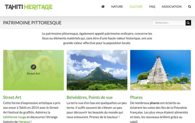Open the NATURE menu
This screenshot has height=123, width=195.
pyautogui.click(x=117, y=7)
